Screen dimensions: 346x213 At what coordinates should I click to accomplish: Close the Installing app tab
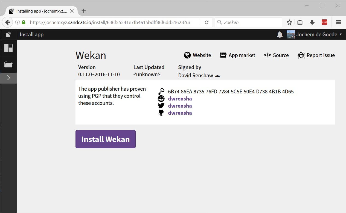pyautogui.click(x=72, y=11)
